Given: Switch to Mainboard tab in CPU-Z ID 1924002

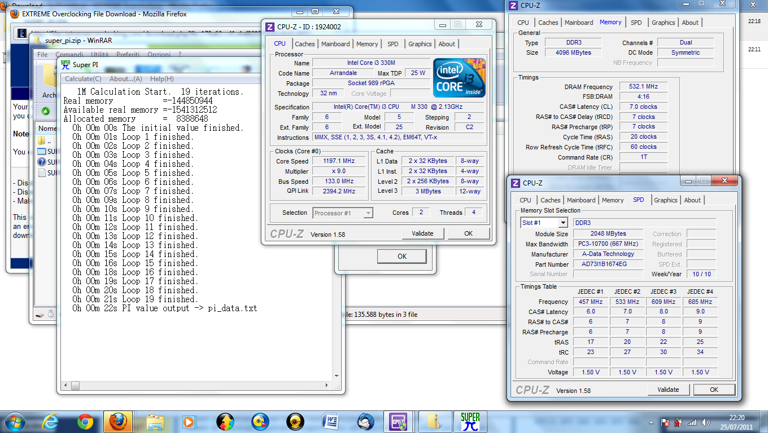Looking at the screenshot, I should tap(335, 44).
